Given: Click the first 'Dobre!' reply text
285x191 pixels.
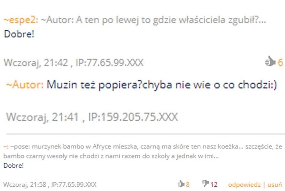Looking at the screenshot, I should [19, 34].
